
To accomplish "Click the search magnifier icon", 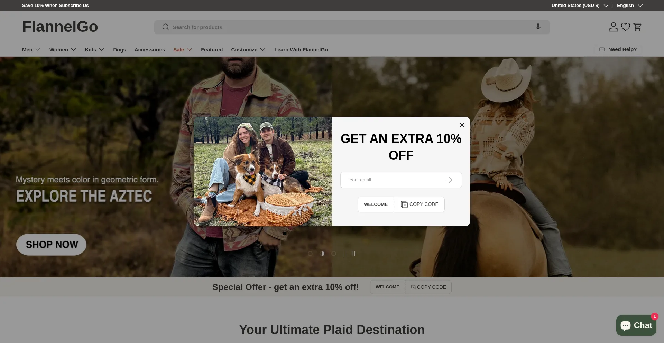I will click(166, 27).
